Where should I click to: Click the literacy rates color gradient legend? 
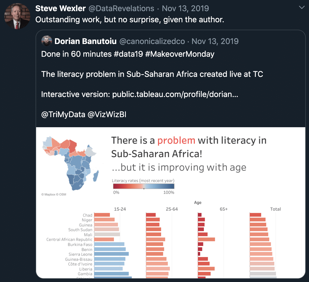pyautogui.click(x=144, y=186)
